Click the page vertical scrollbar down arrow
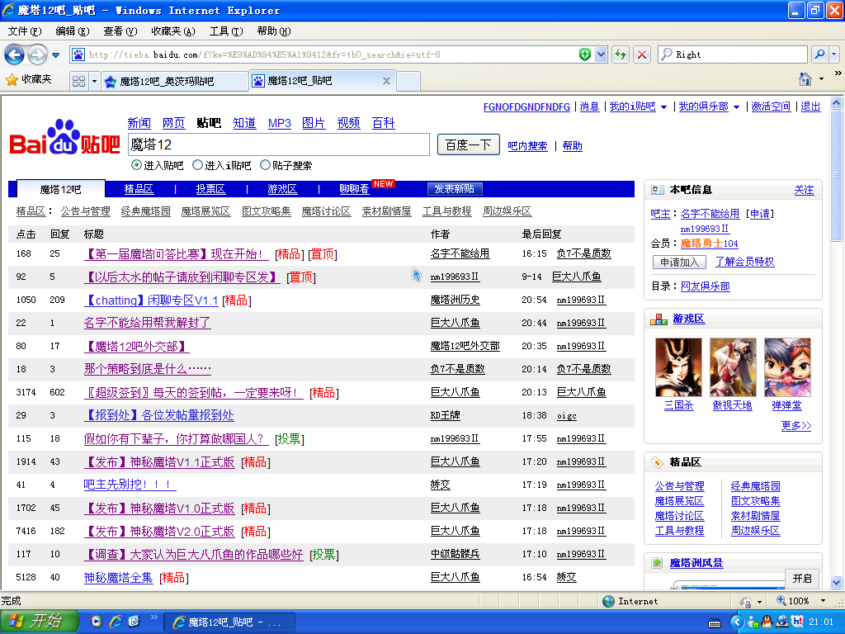 click(x=837, y=582)
